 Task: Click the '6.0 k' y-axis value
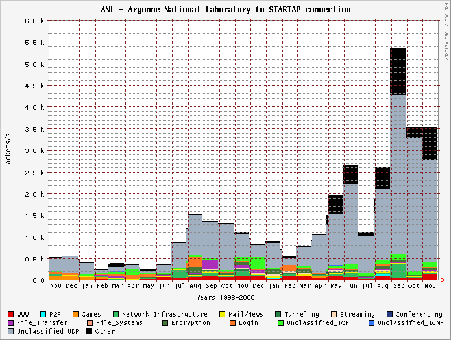coord(34,21)
